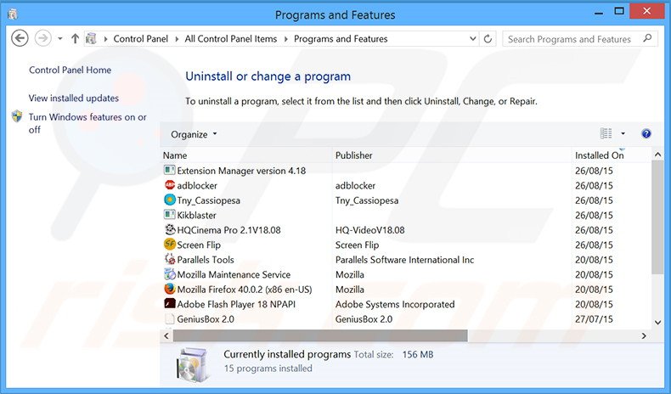Open the Organize dropdown menu
Screen dimensions: 671x394
pos(194,134)
